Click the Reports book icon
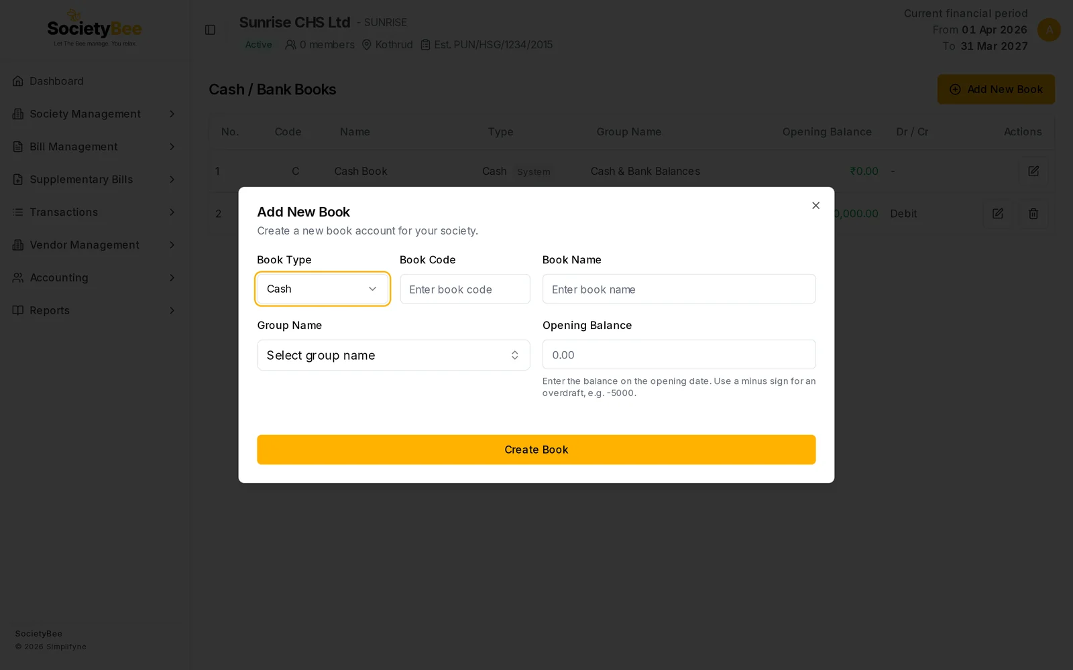 click(x=18, y=311)
